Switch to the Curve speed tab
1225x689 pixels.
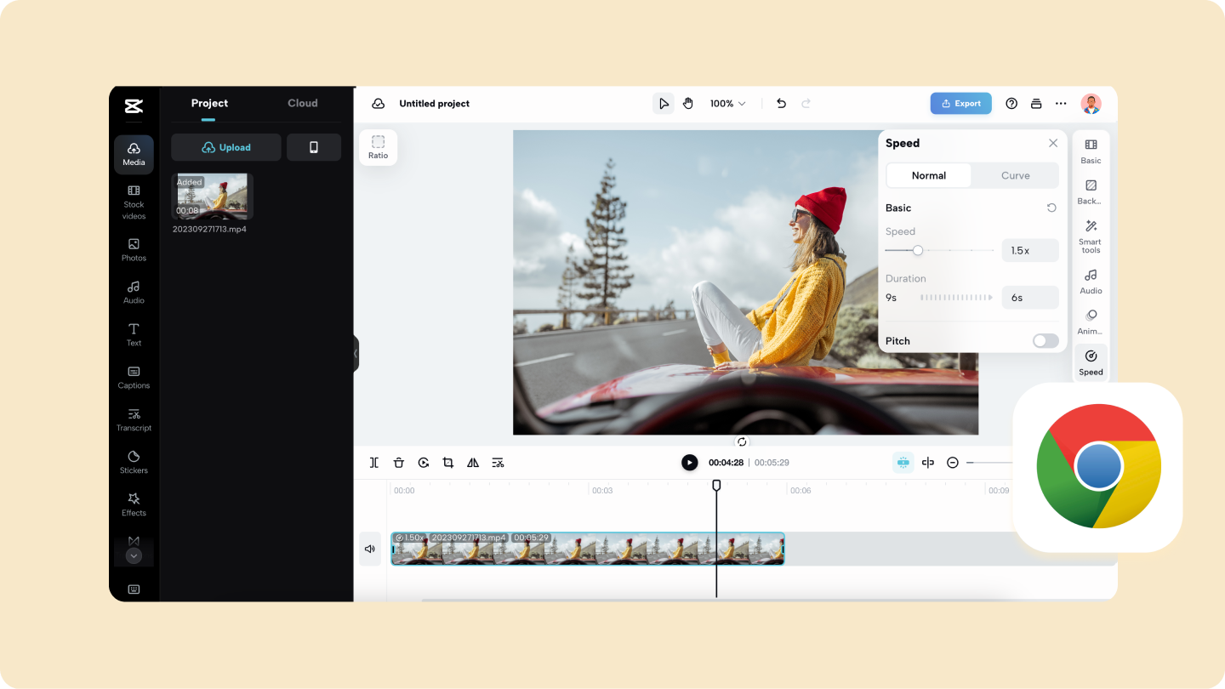(1016, 175)
